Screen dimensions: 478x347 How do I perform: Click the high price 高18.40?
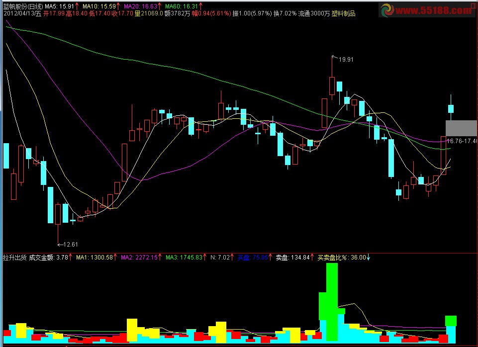pos(77,13)
